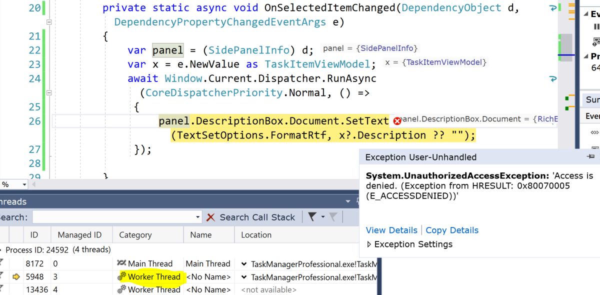The image size is (600, 295).
Task: Click the highlighted 'panel' variable on line 22
Action: pos(167,50)
